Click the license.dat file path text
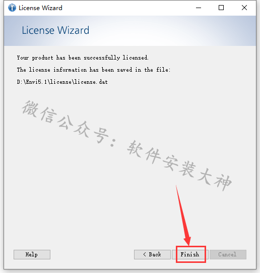The image size is (260, 273). 62,82
